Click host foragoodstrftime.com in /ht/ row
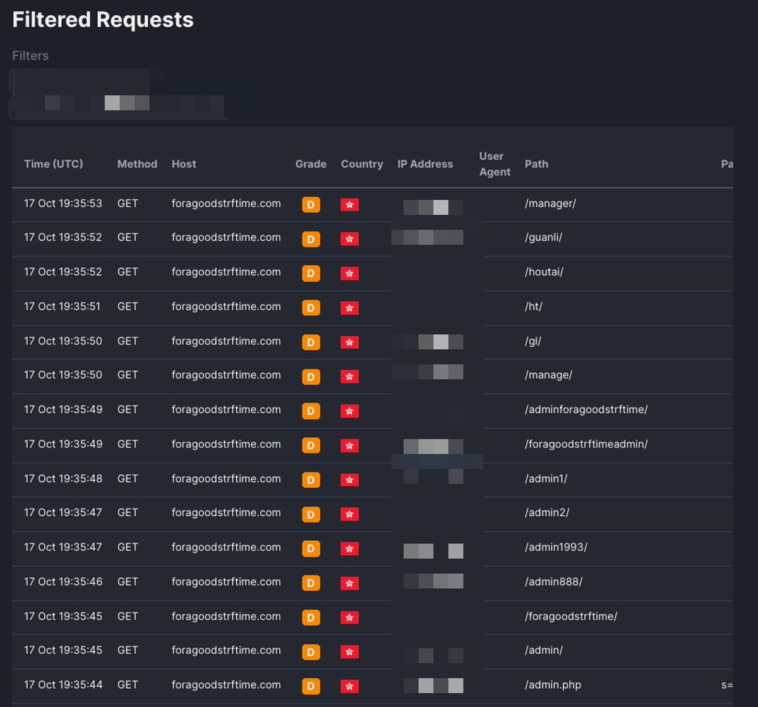This screenshot has width=758, height=707. pos(226,306)
